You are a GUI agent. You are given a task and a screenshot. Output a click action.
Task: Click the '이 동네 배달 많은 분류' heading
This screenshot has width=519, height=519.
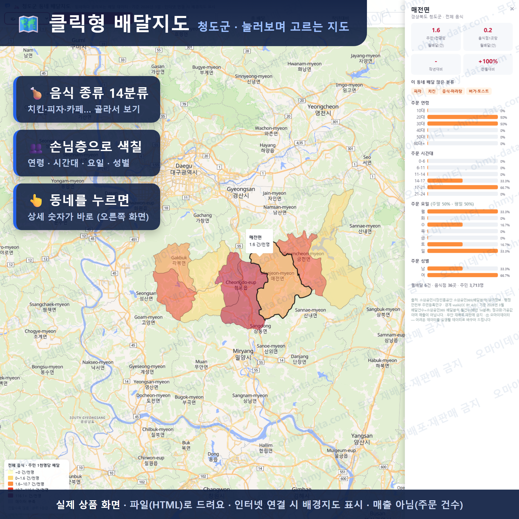[433, 82]
